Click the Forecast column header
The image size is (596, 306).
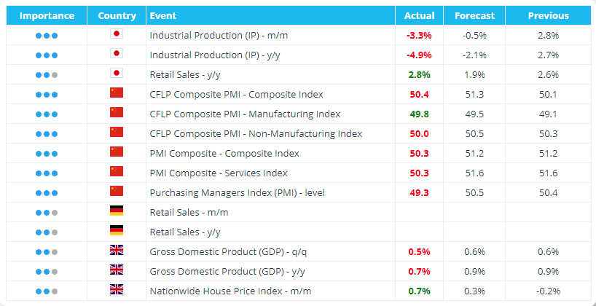[474, 15]
